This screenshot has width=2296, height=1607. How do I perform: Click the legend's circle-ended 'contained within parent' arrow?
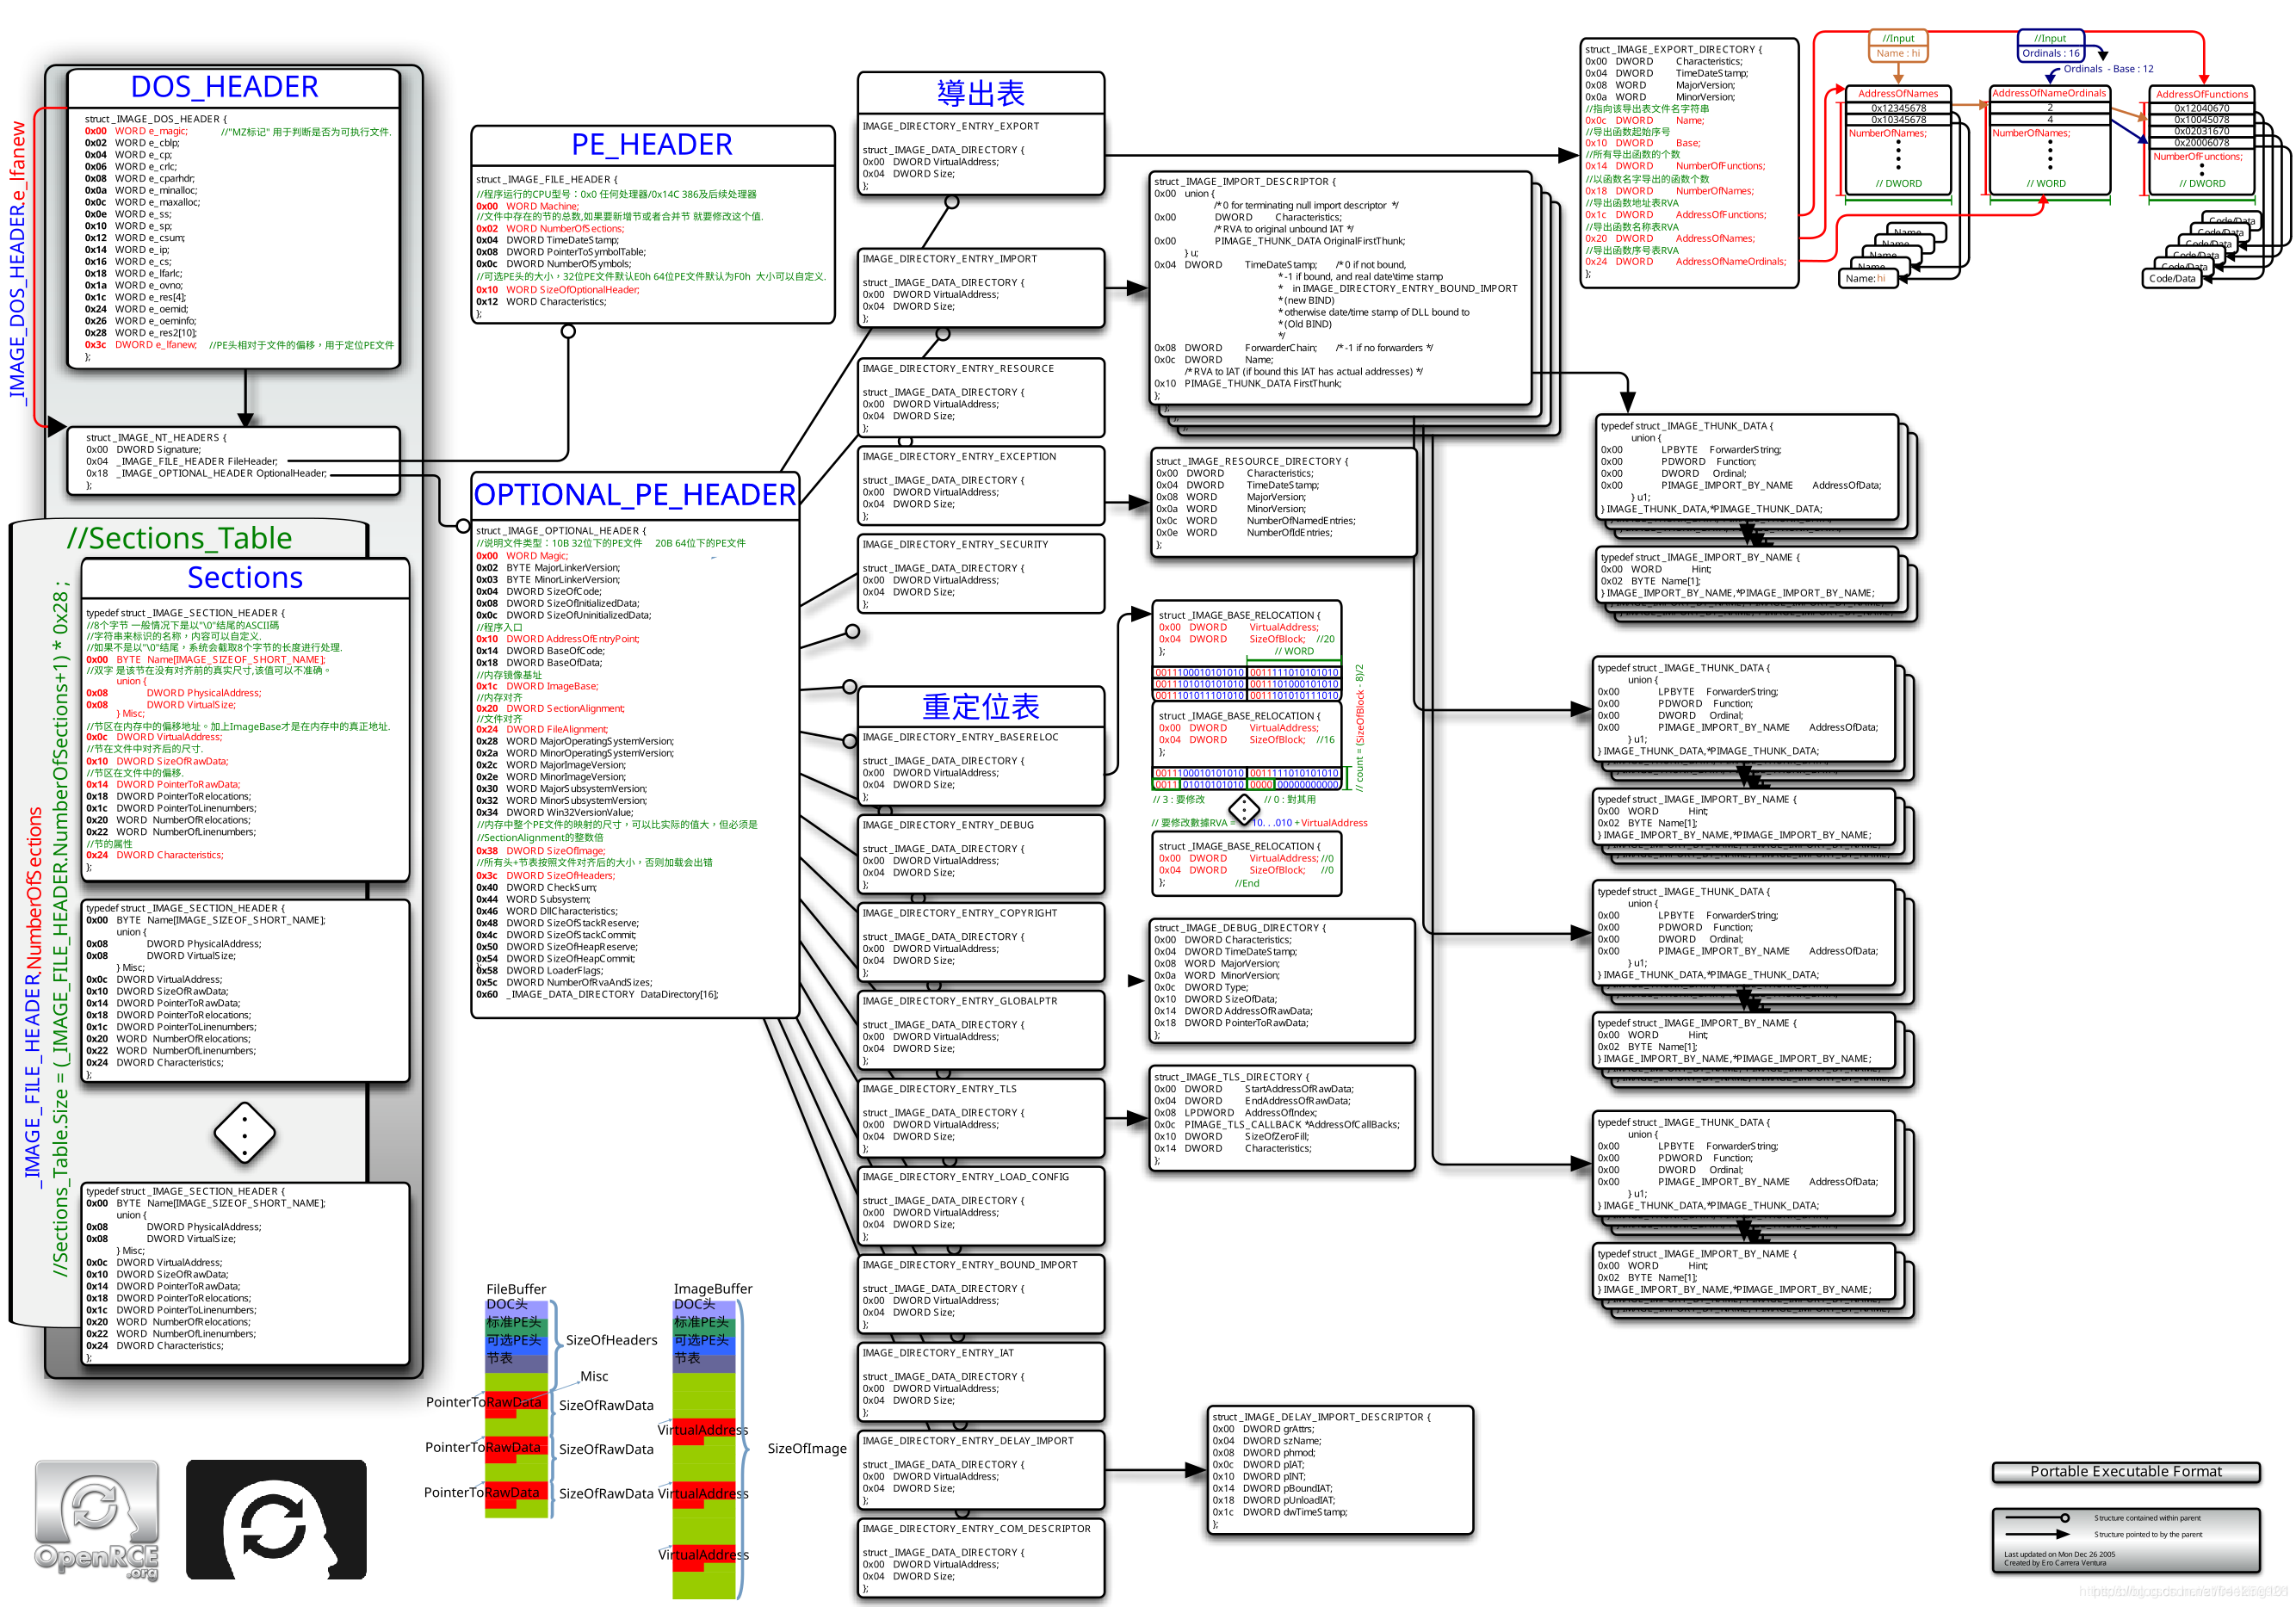(x=2037, y=1518)
